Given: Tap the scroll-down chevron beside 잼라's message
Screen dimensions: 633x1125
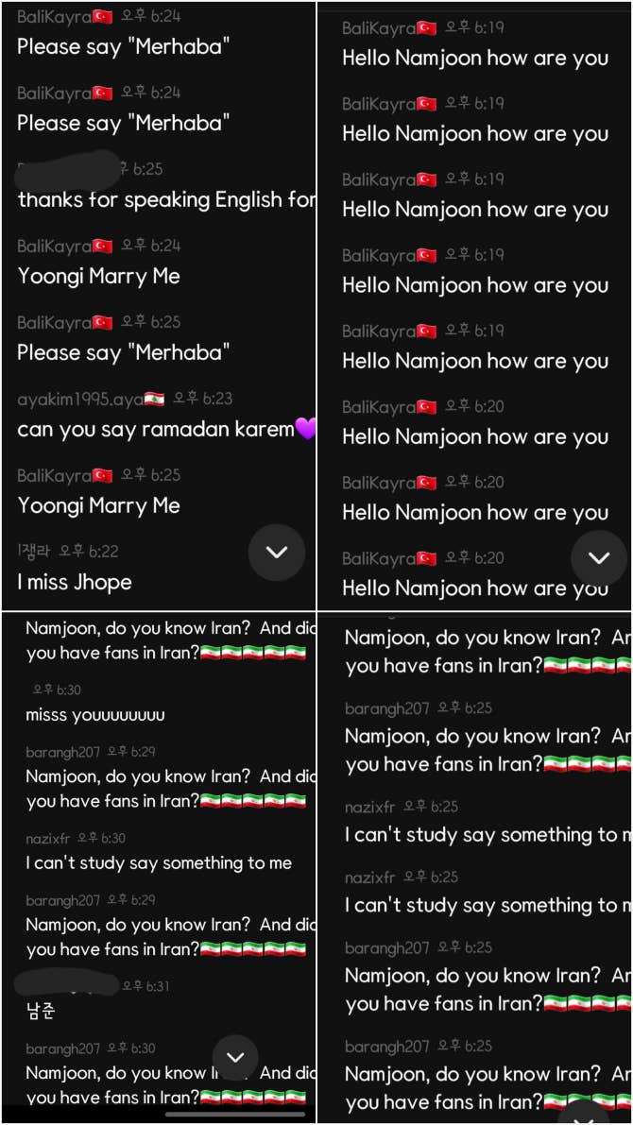Looking at the screenshot, I should pos(276,552).
